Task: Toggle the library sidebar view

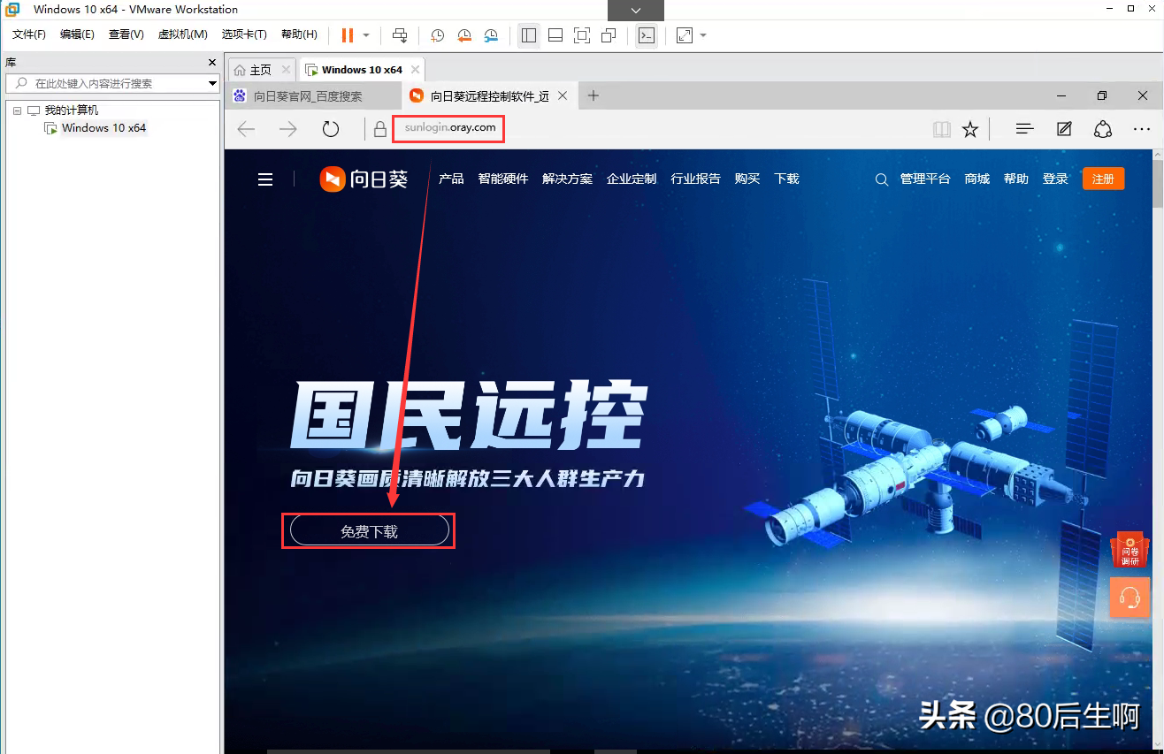Action: click(x=529, y=35)
